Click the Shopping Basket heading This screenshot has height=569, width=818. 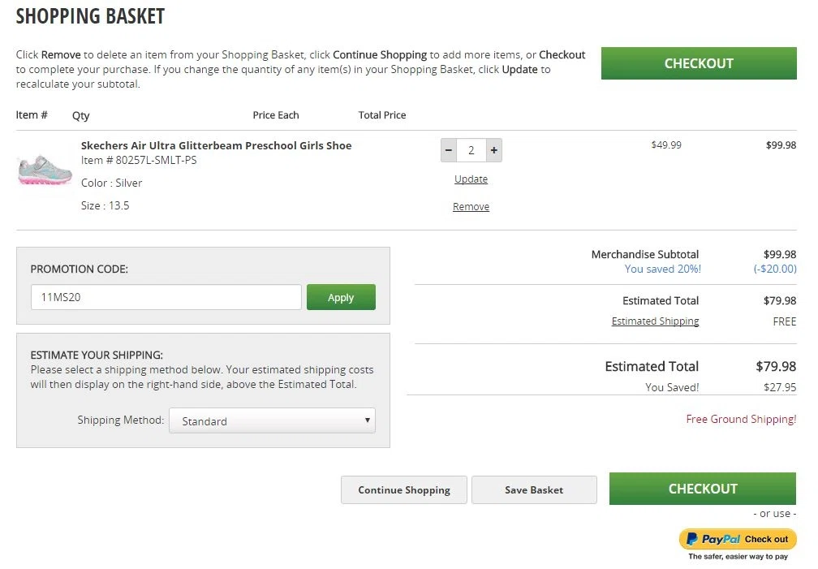[x=90, y=16]
